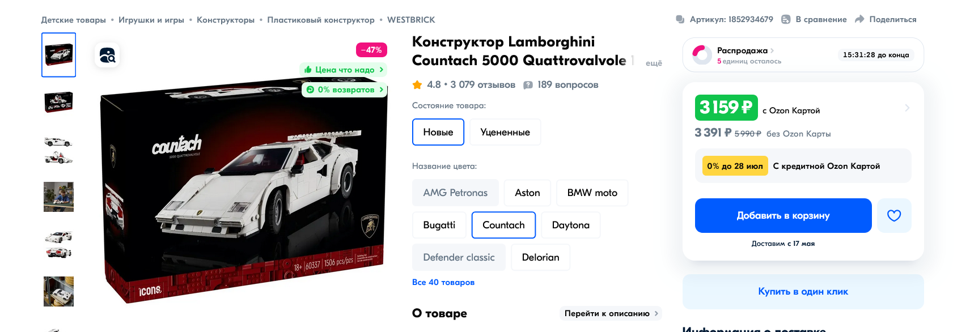970x332 pixels.
Task: Choose Bugatti color variant
Action: click(x=439, y=225)
